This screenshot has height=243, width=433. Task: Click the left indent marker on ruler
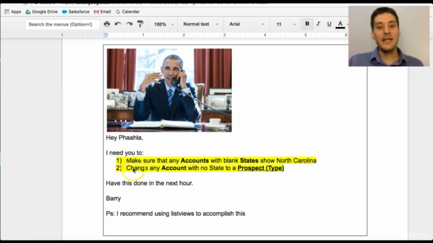pyautogui.click(x=106, y=35)
